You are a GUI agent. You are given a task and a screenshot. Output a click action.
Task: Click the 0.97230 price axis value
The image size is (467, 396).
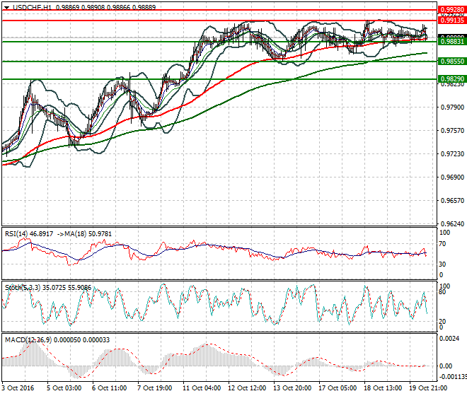point(452,154)
